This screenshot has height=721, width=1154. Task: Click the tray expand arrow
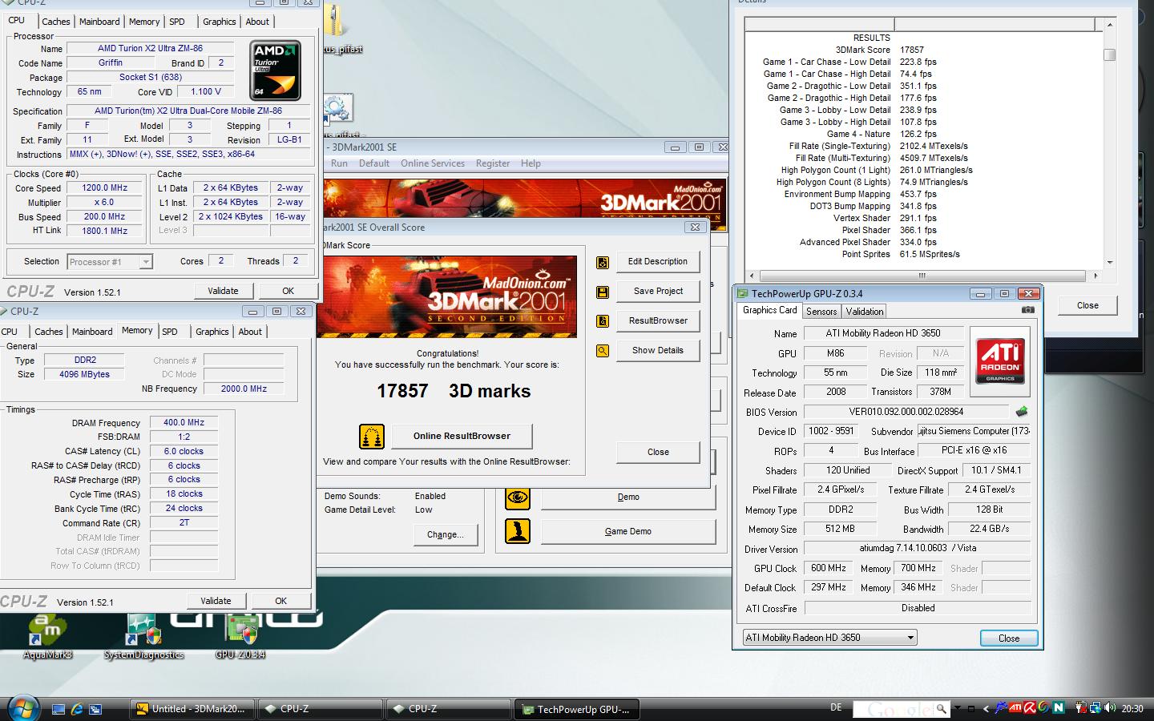[986, 709]
